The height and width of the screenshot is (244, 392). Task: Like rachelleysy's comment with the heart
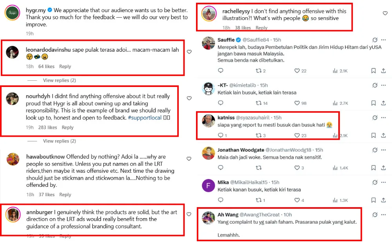(x=385, y=13)
